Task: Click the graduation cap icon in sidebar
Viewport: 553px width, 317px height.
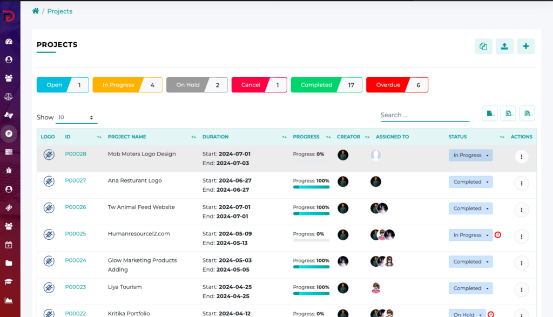Action: coord(9,281)
